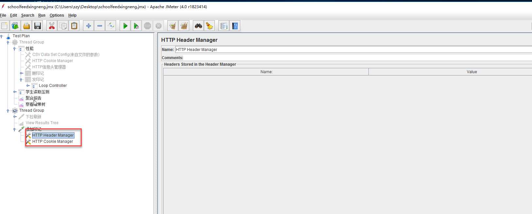Collapse the greyed-out Thread Group node

[8, 42]
